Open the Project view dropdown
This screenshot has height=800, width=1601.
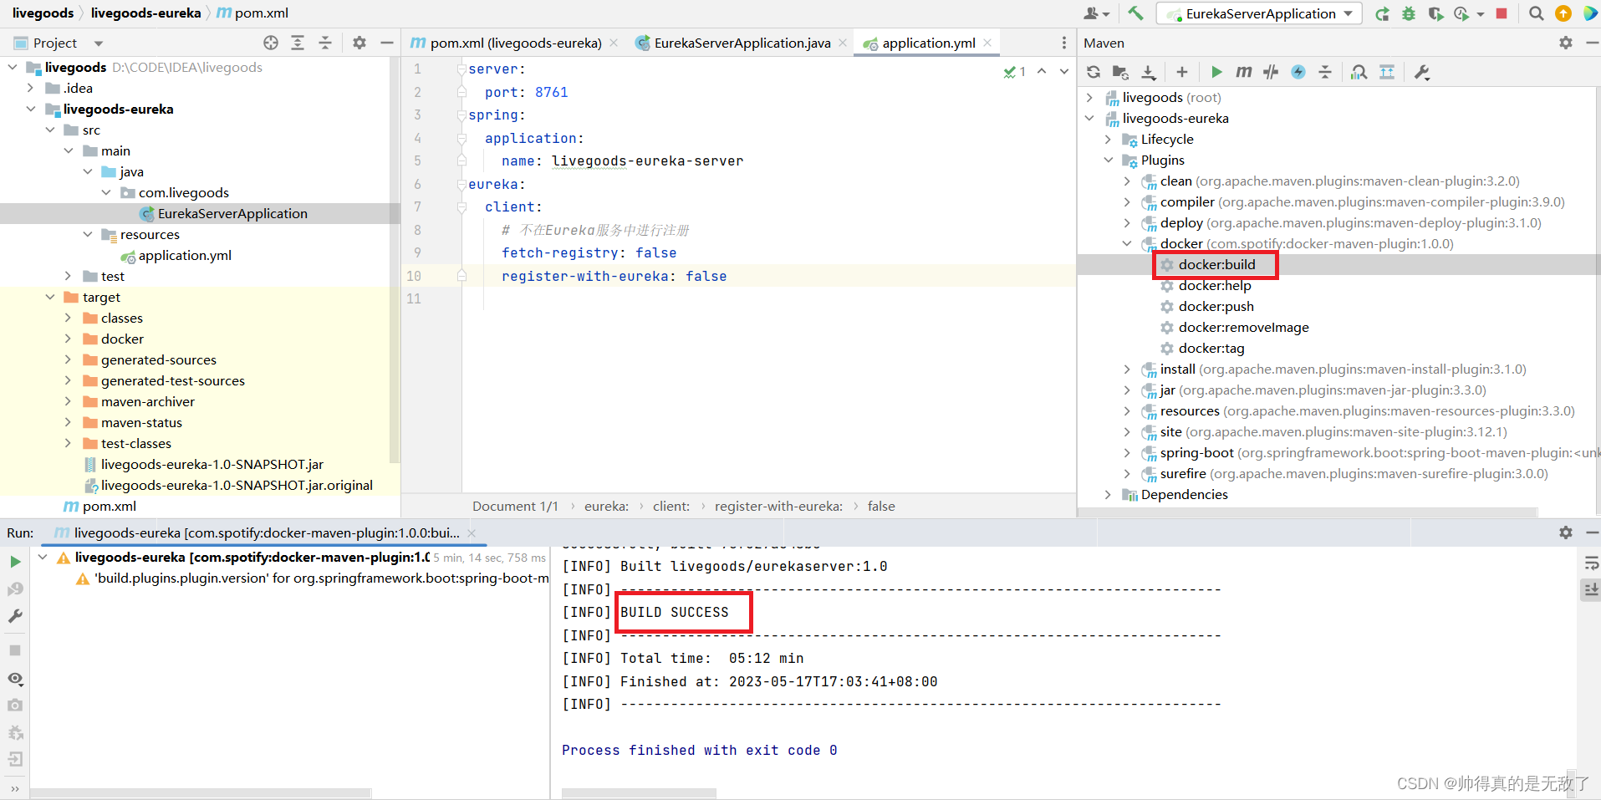pos(99,43)
